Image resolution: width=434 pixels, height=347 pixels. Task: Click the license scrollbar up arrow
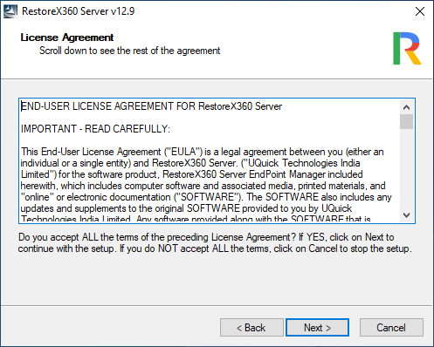tap(406, 107)
